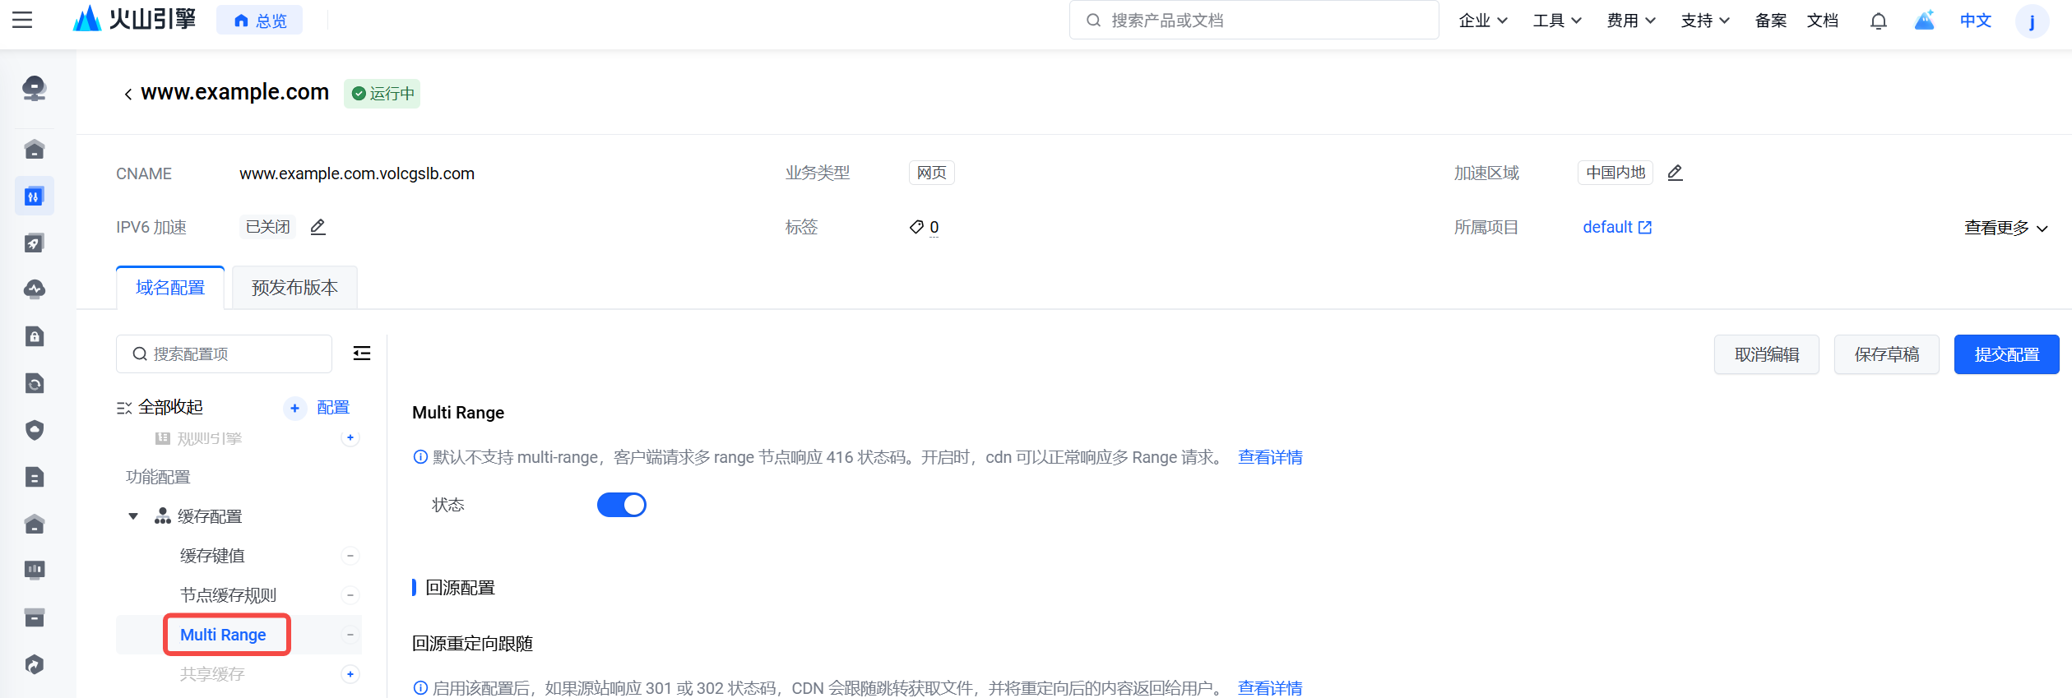Click the CNAME value www.example.com.volcgslb.com

357,173
